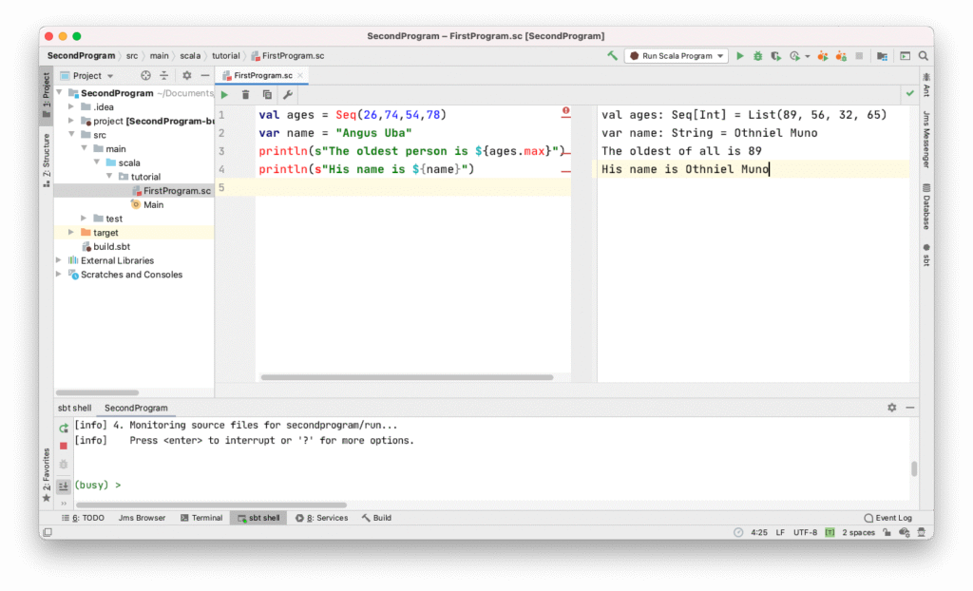
Task: Stop the running sbt task
Action: click(63, 445)
